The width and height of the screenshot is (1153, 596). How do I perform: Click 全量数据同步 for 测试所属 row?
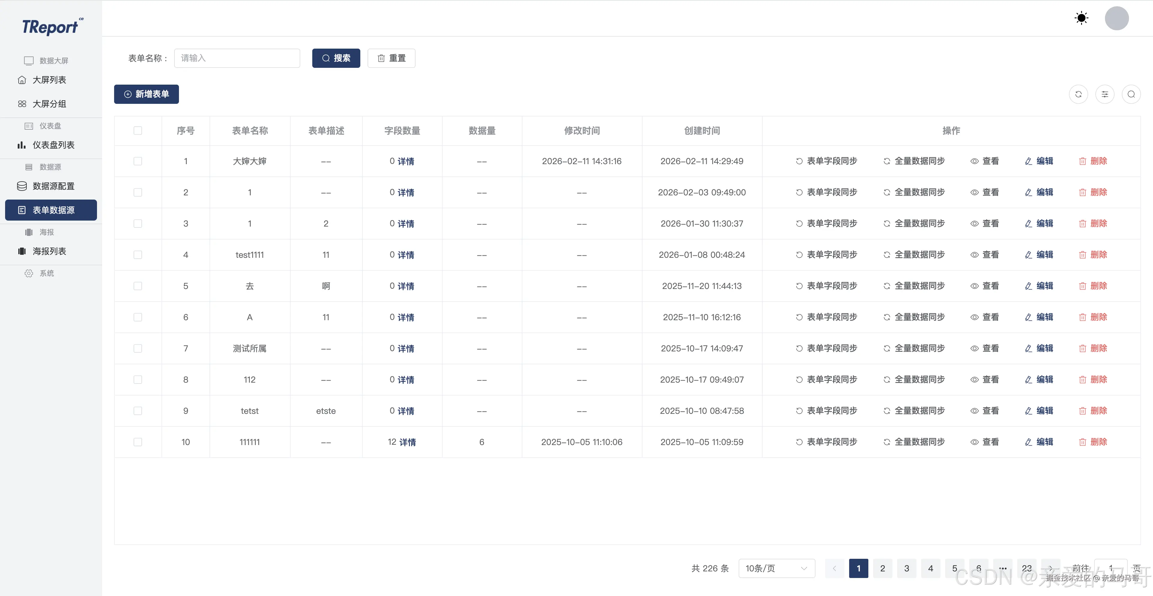(914, 348)
